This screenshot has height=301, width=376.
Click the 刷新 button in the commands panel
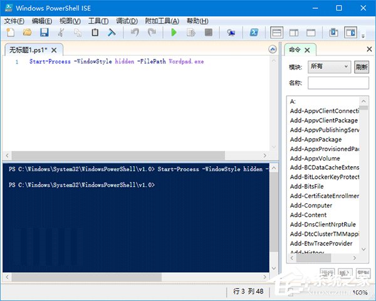(x=362, y=66)
